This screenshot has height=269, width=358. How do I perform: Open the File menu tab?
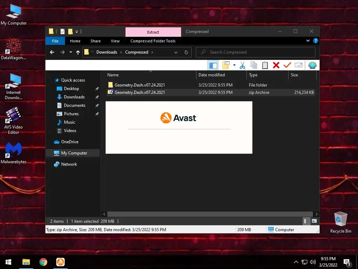[x=55, y=41]
